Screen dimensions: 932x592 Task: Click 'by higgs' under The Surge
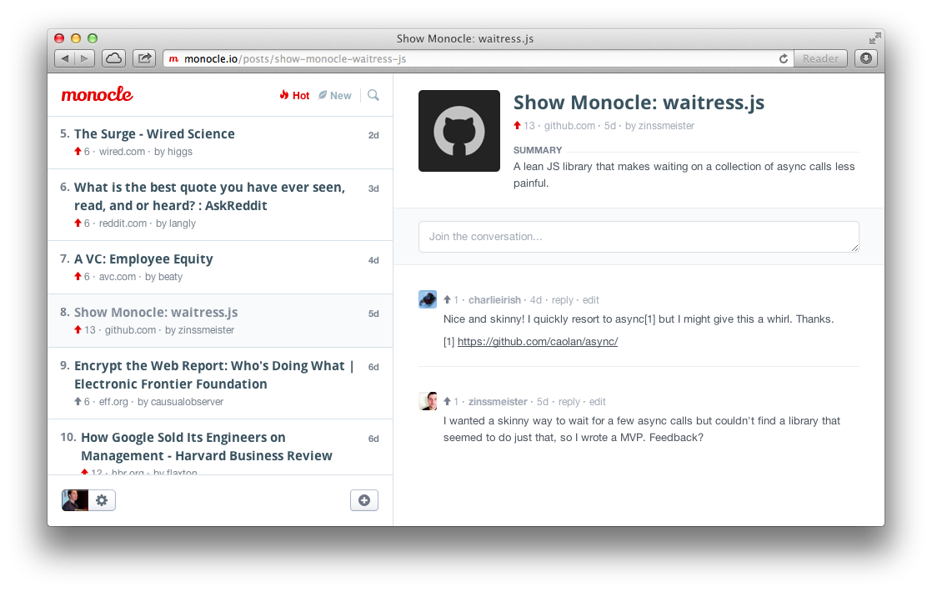point(173,152)
